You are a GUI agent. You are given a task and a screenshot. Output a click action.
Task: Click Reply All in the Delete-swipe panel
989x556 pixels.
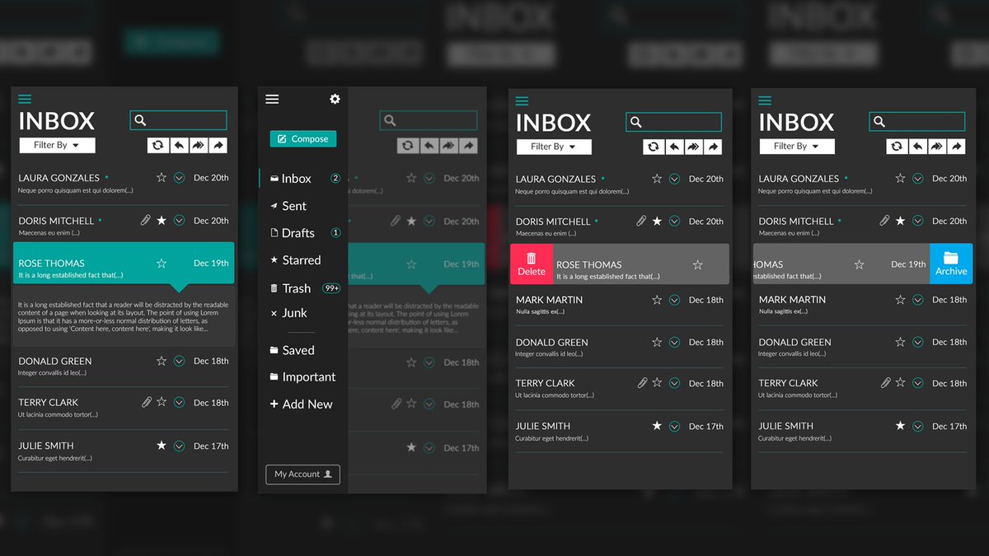(693, 147)
